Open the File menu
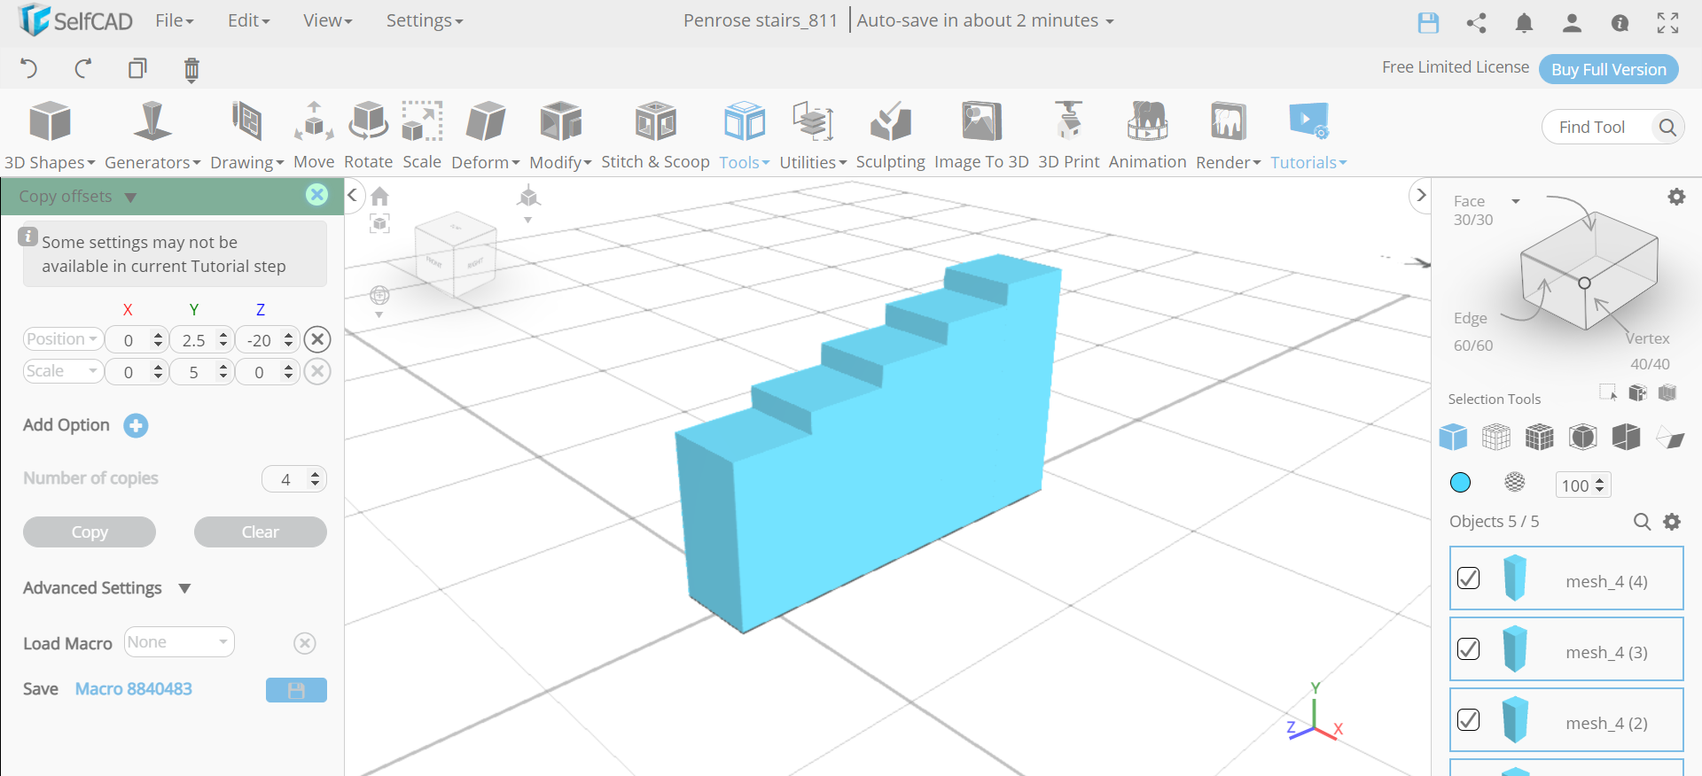 tap(174, 20)
